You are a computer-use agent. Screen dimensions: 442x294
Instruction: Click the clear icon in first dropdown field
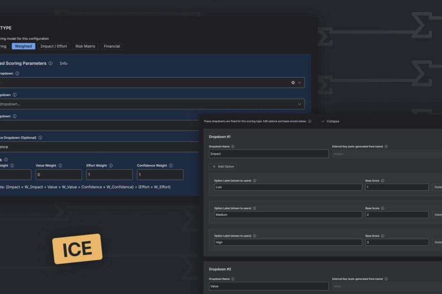coord(293,83)
